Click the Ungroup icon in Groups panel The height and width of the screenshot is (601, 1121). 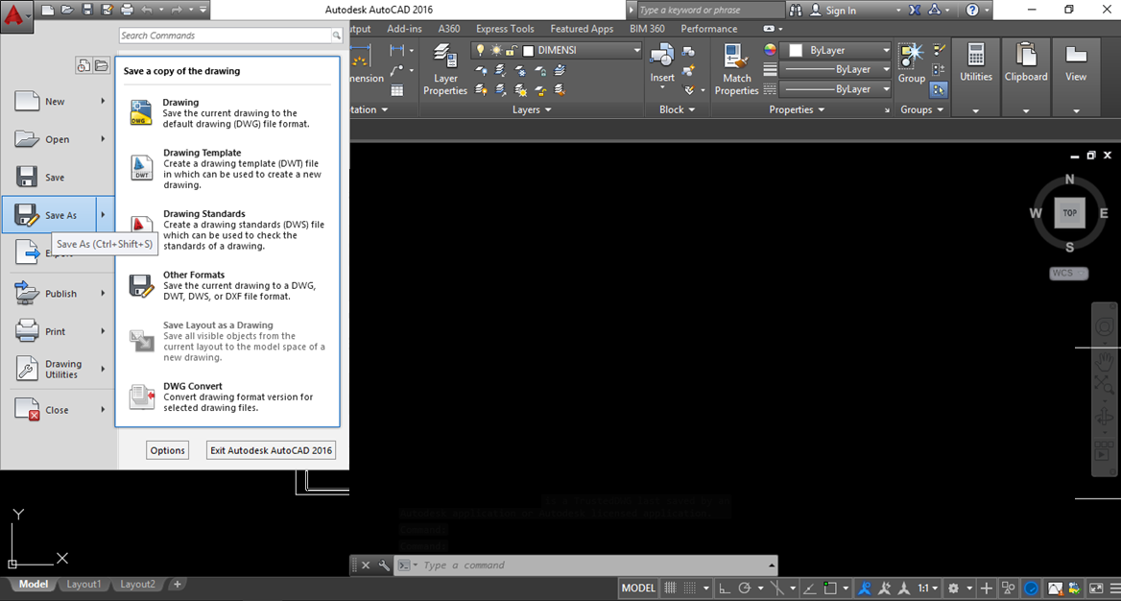[x=940, y=51]
